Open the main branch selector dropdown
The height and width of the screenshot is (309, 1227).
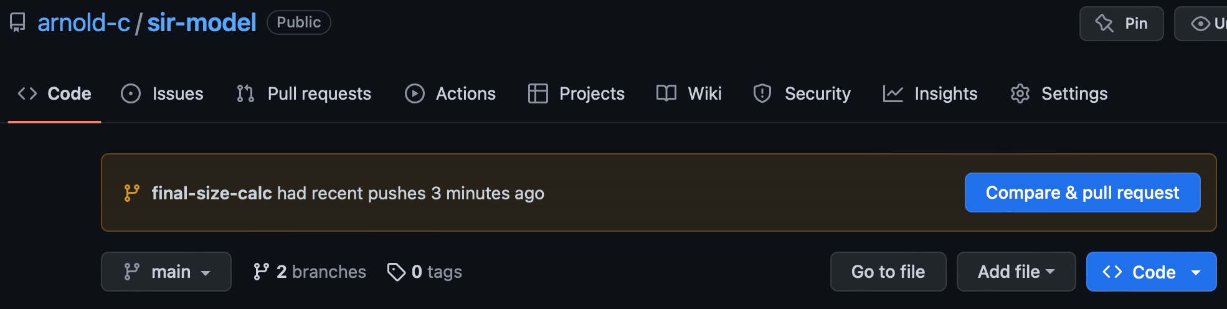point(166,272)
